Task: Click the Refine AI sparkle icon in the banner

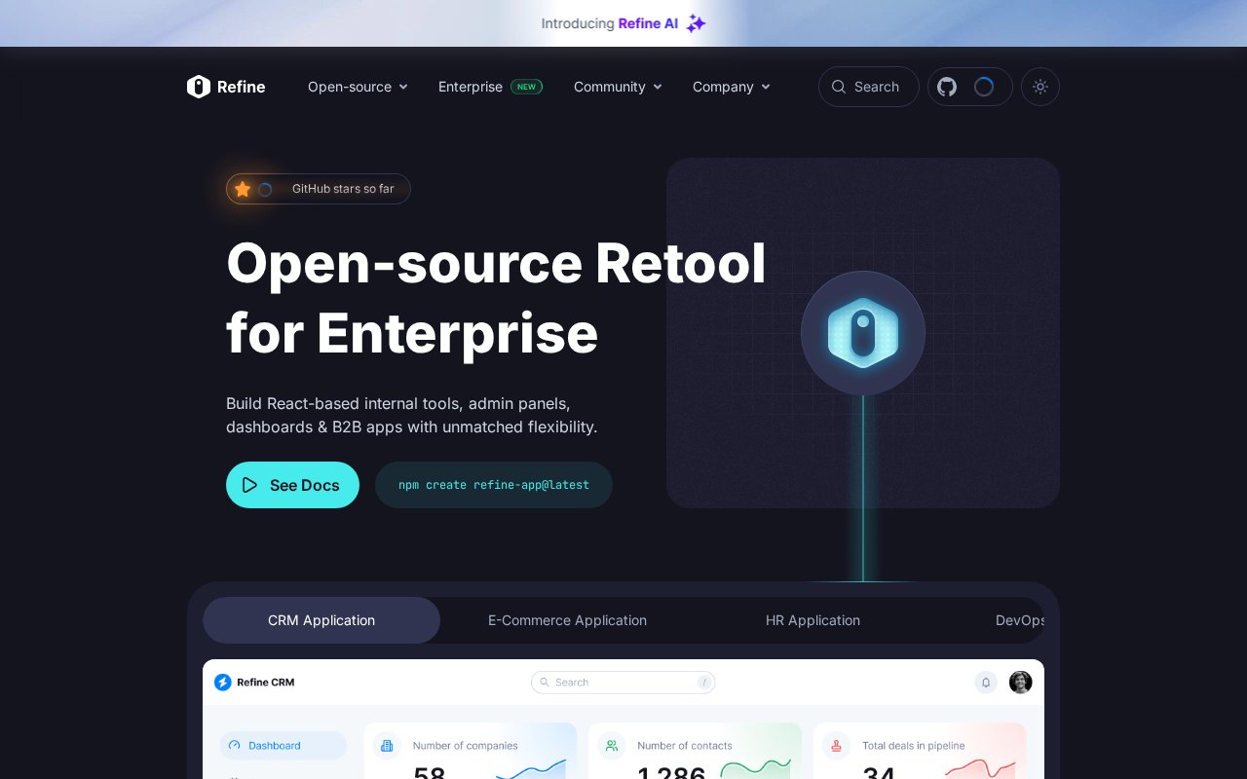Action: coord(696,23)
